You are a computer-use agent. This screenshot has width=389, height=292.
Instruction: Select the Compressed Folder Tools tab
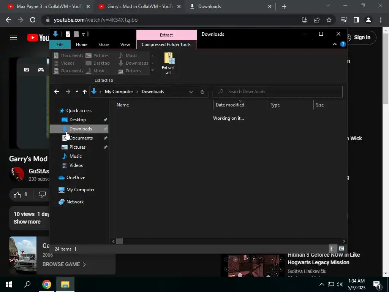coord(166,44)
